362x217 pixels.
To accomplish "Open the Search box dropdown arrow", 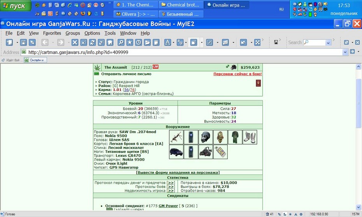I will (328, 43).
